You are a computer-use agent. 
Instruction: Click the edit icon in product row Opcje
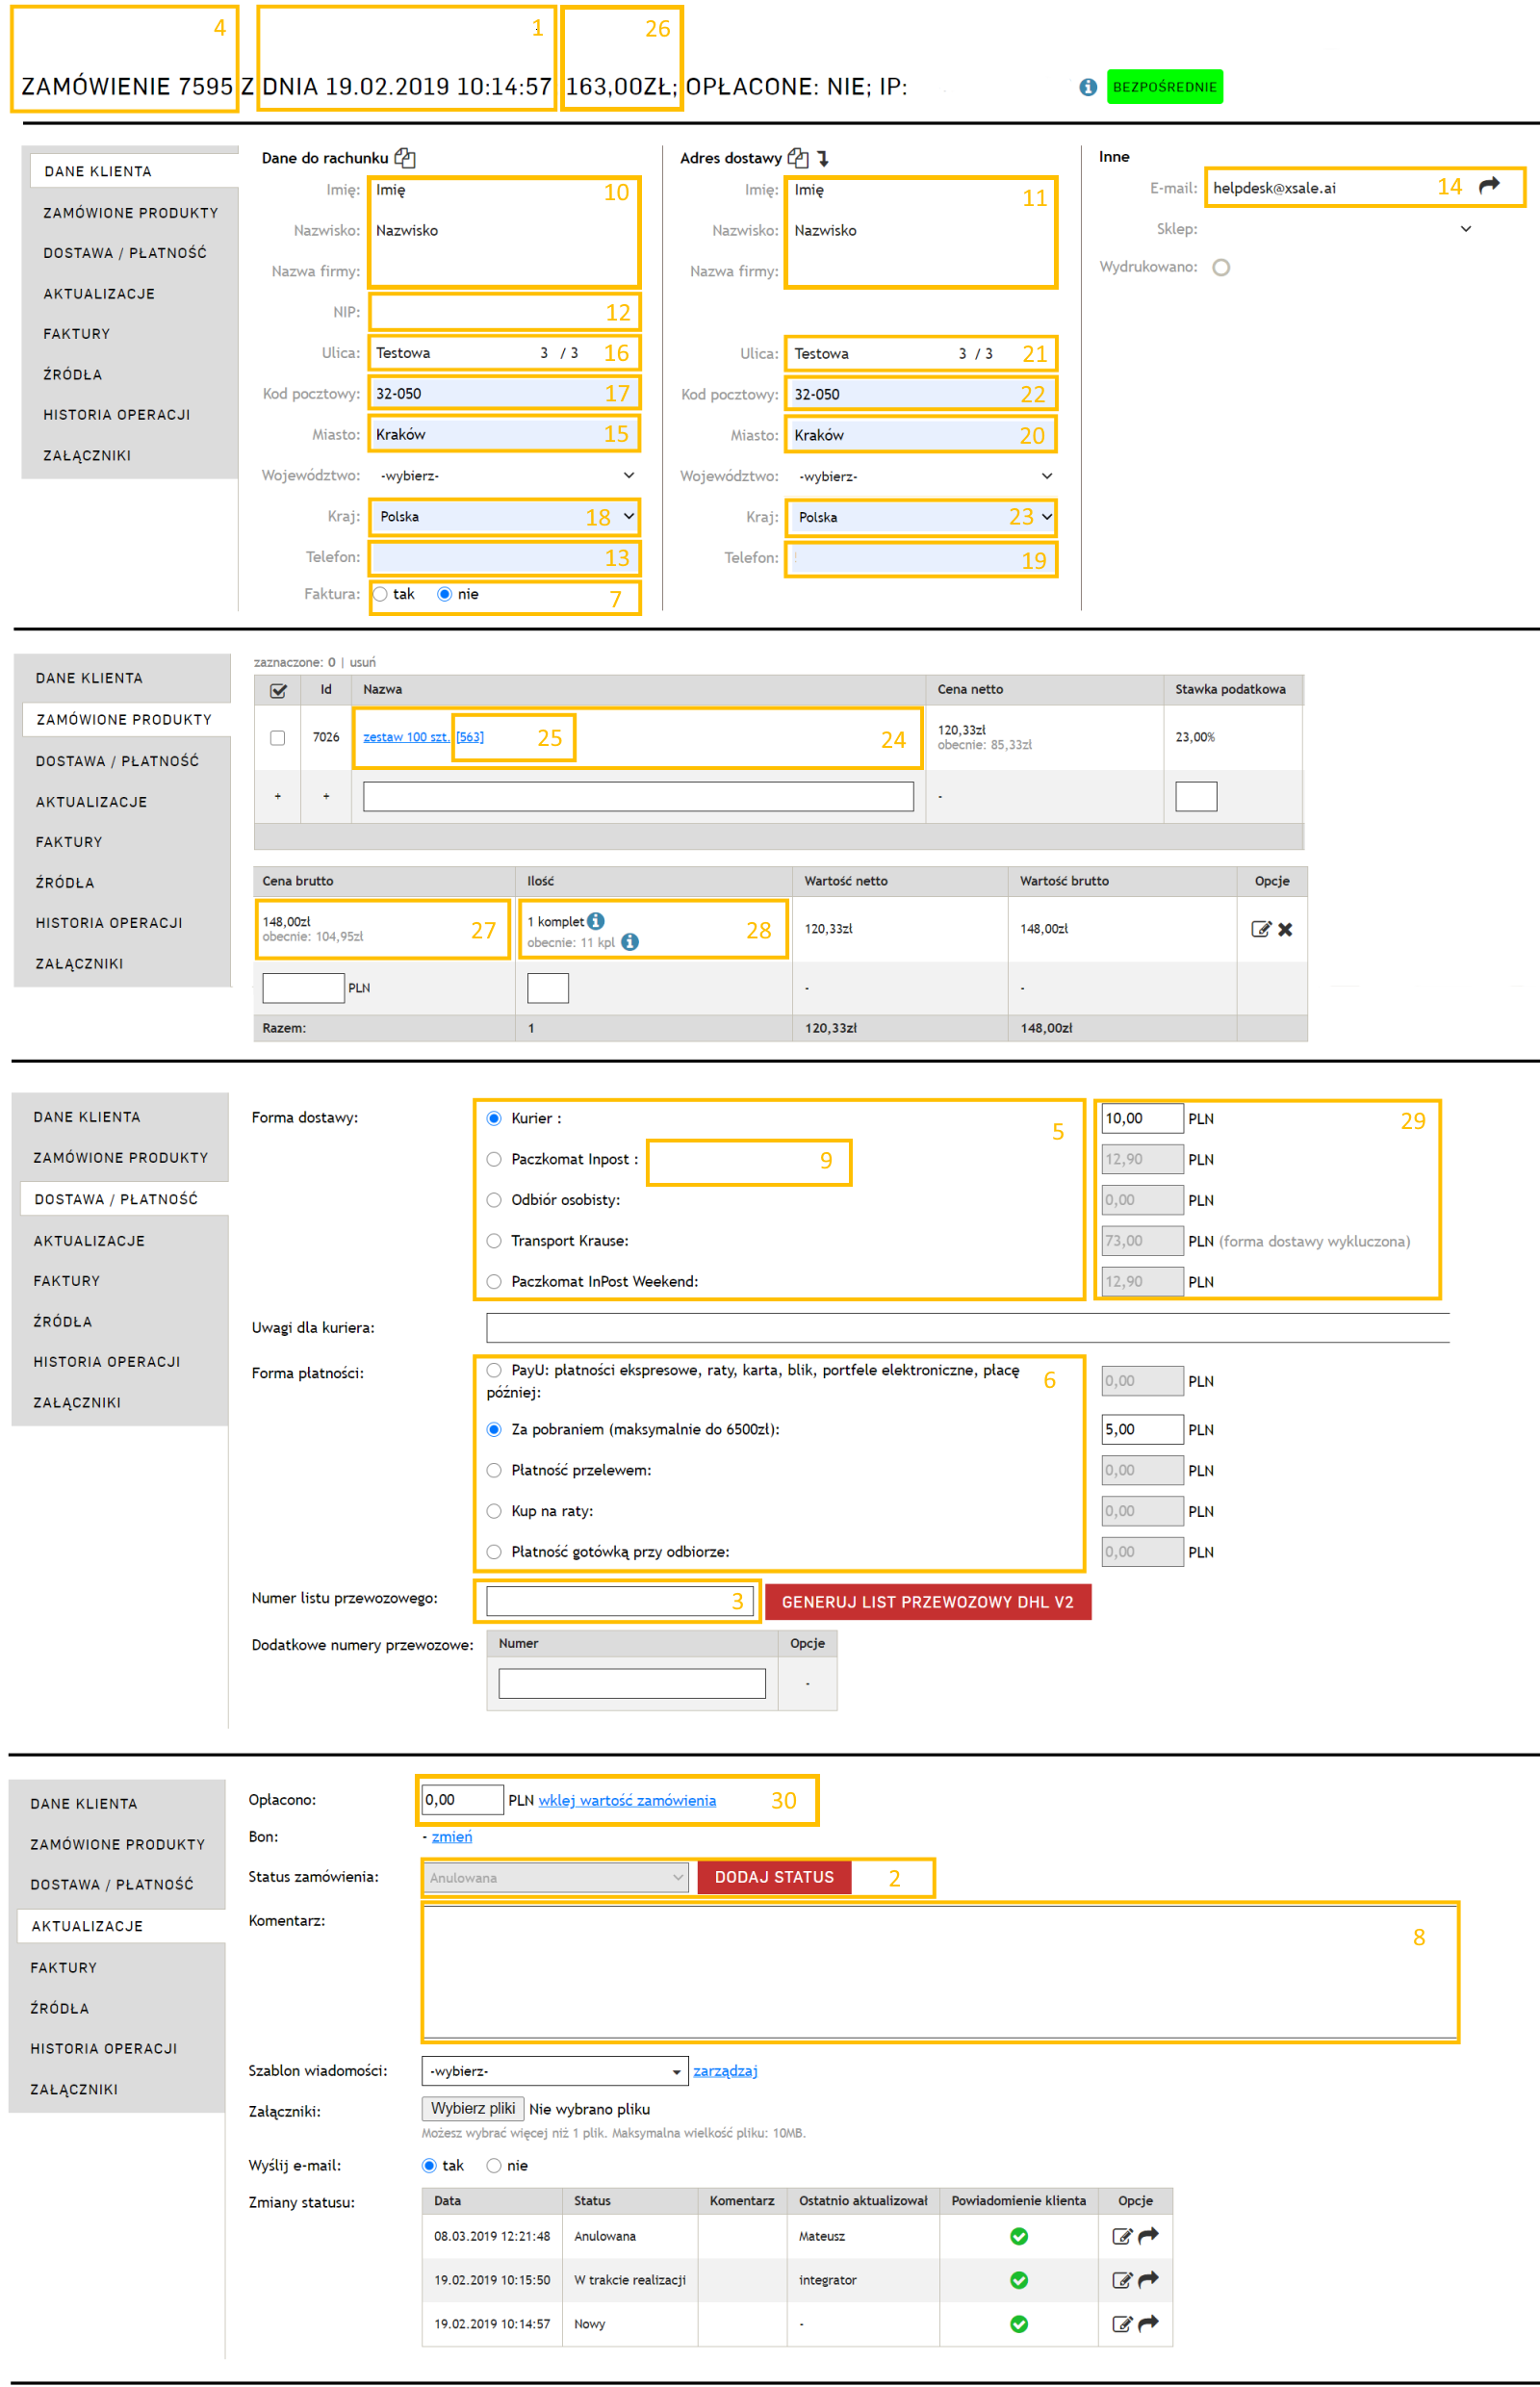pyautogui.click(x=1260, y=929)
